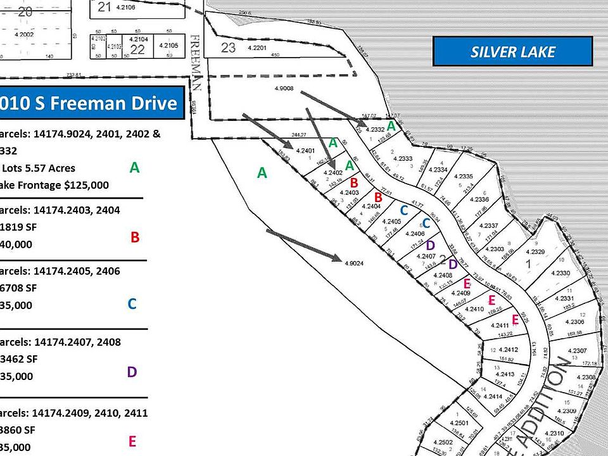Select the large parcel label 4.9024

354,263
